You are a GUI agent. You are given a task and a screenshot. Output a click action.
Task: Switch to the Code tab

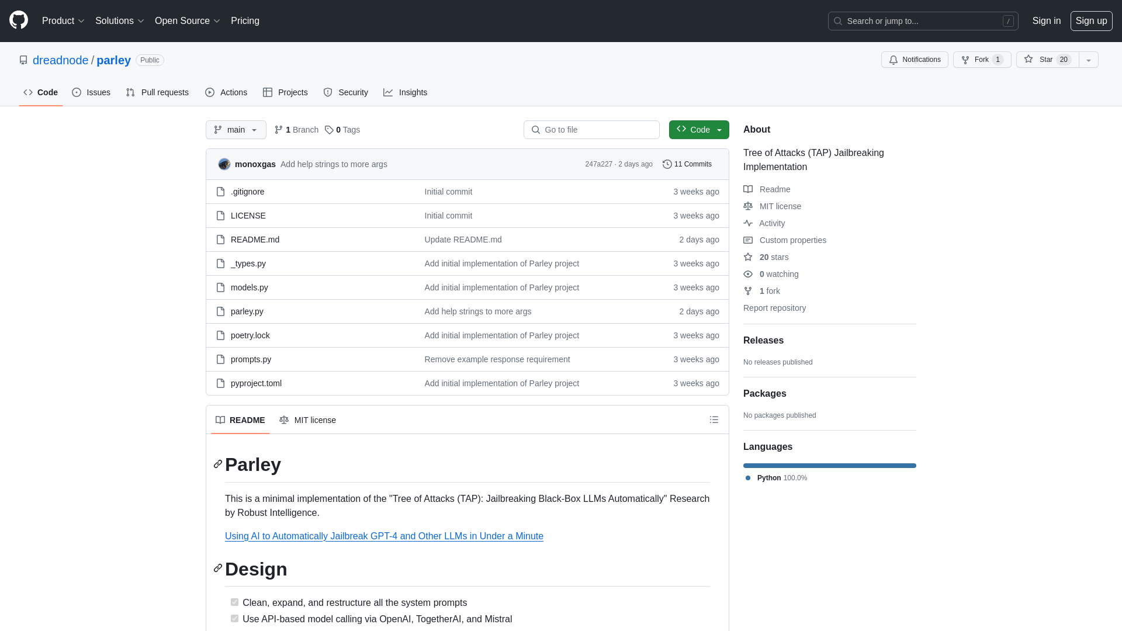41,92
